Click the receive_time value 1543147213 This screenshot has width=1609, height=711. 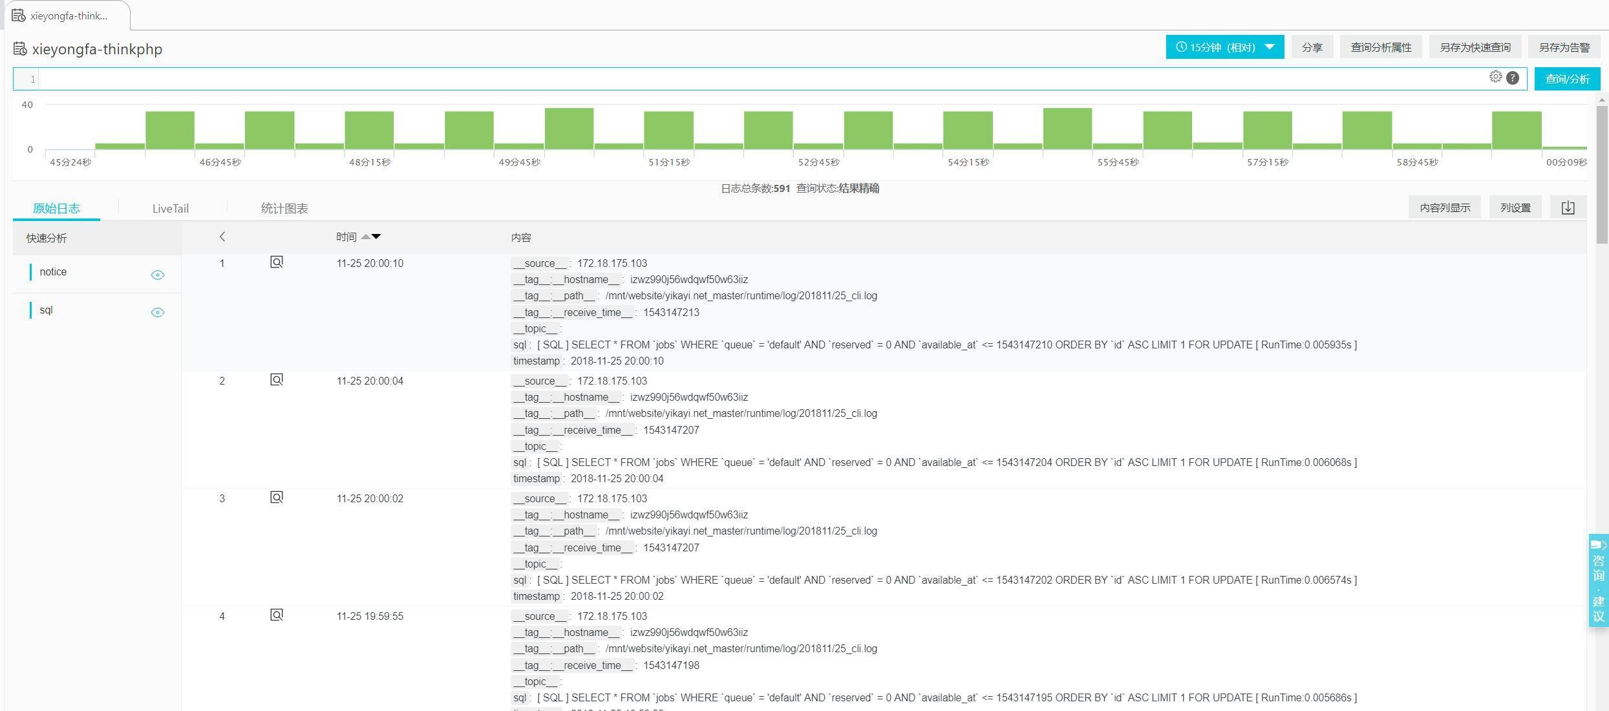coord(671,312)
